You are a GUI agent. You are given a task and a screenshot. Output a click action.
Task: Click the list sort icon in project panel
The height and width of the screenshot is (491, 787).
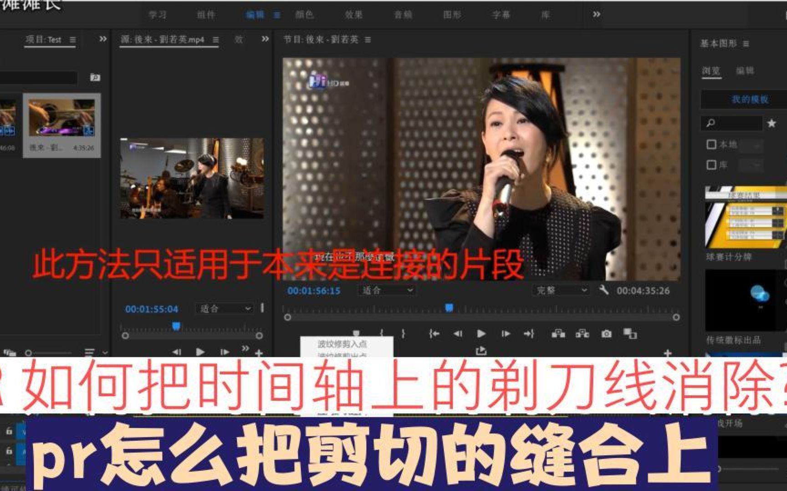click(89, 352)
